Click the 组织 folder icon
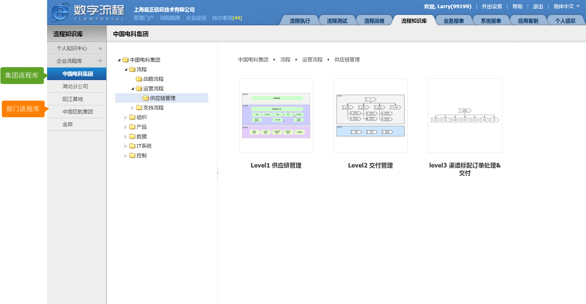Screen dimensions: 586x304 [x=132, y=117]
